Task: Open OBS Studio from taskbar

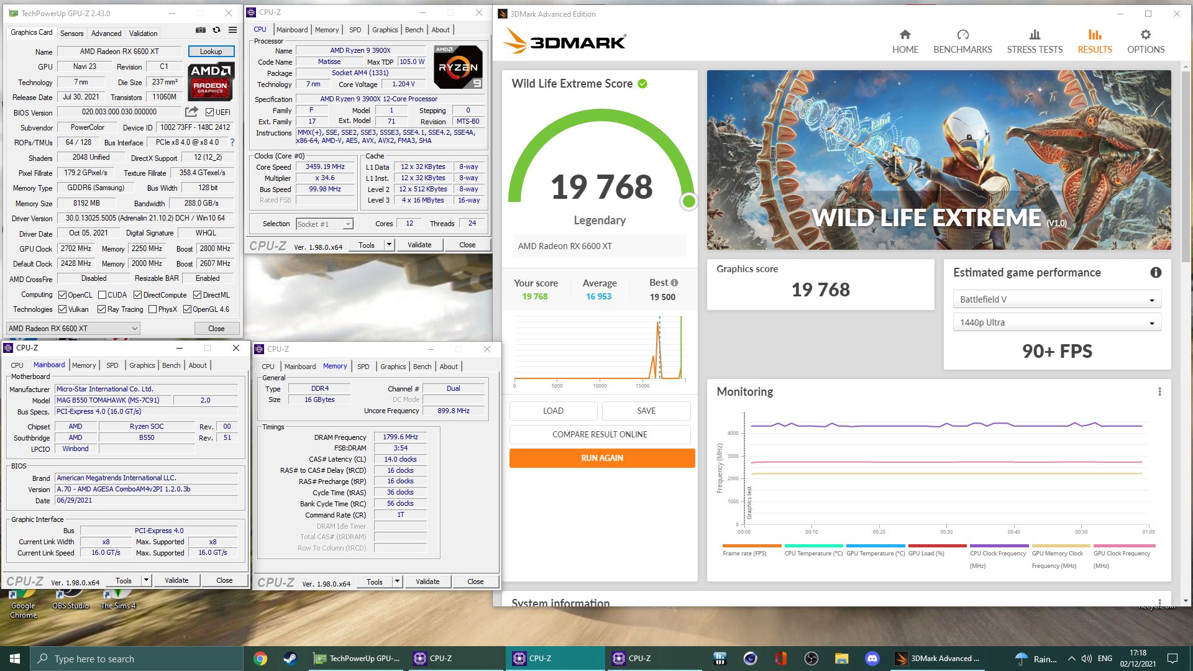Action: coord(811,659)
